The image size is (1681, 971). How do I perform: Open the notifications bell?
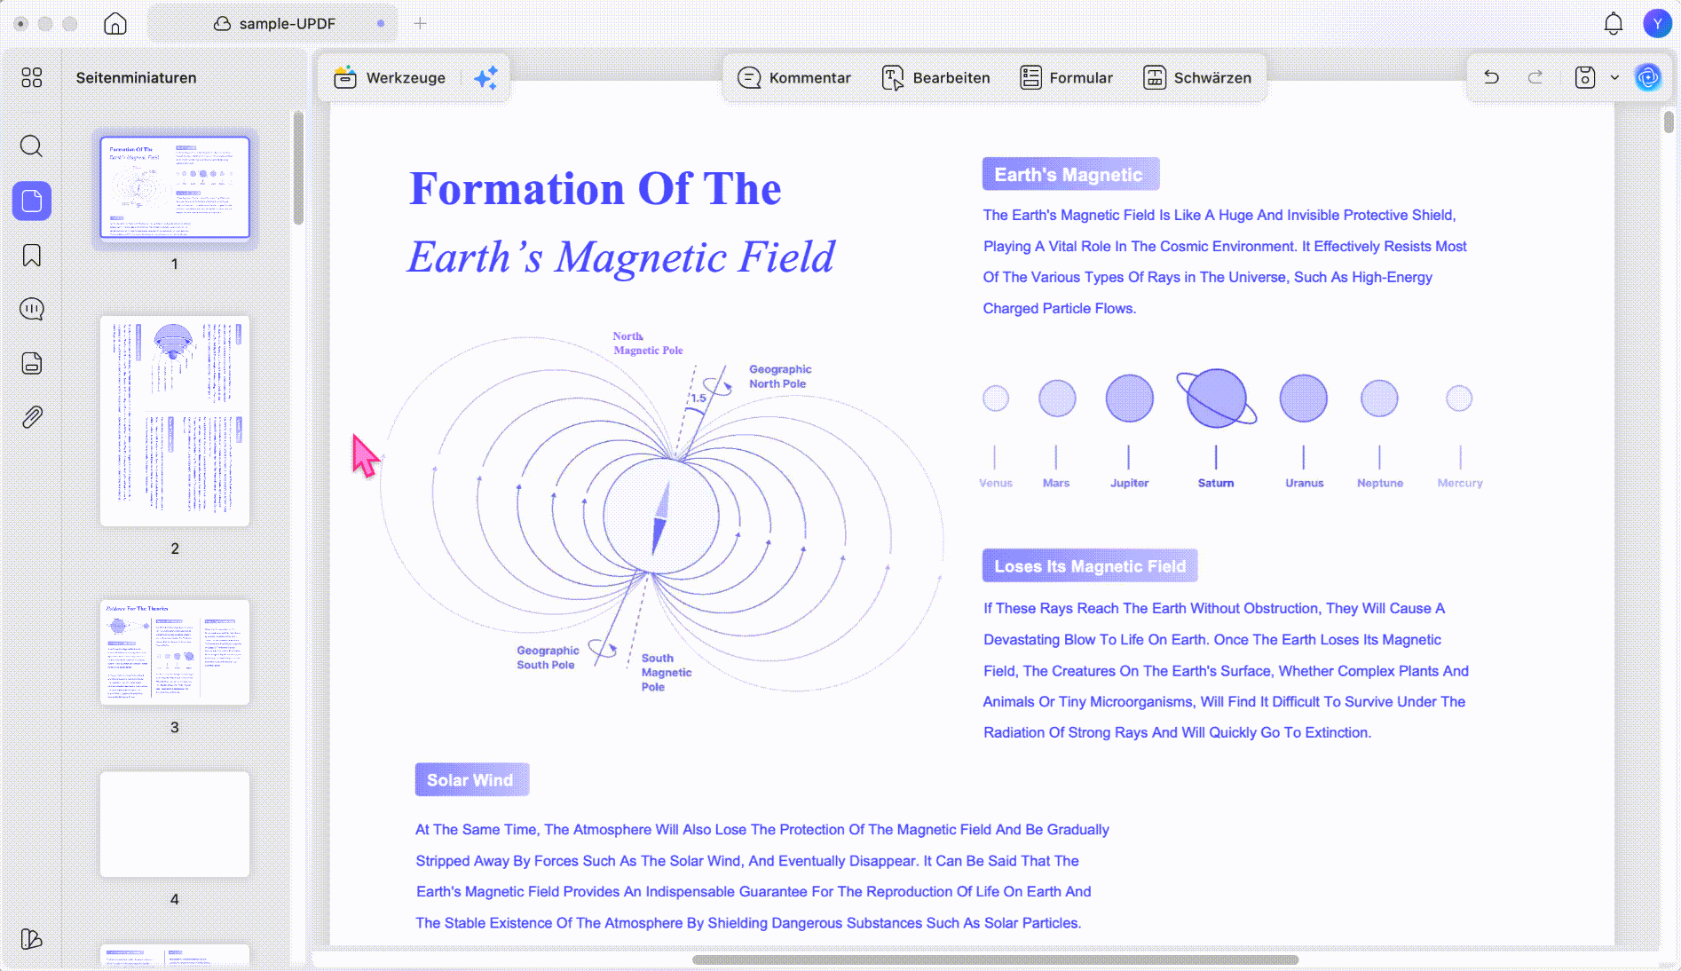(1614, 24)
